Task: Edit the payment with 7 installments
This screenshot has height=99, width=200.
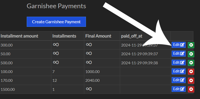Action: (x=179, y=71)
